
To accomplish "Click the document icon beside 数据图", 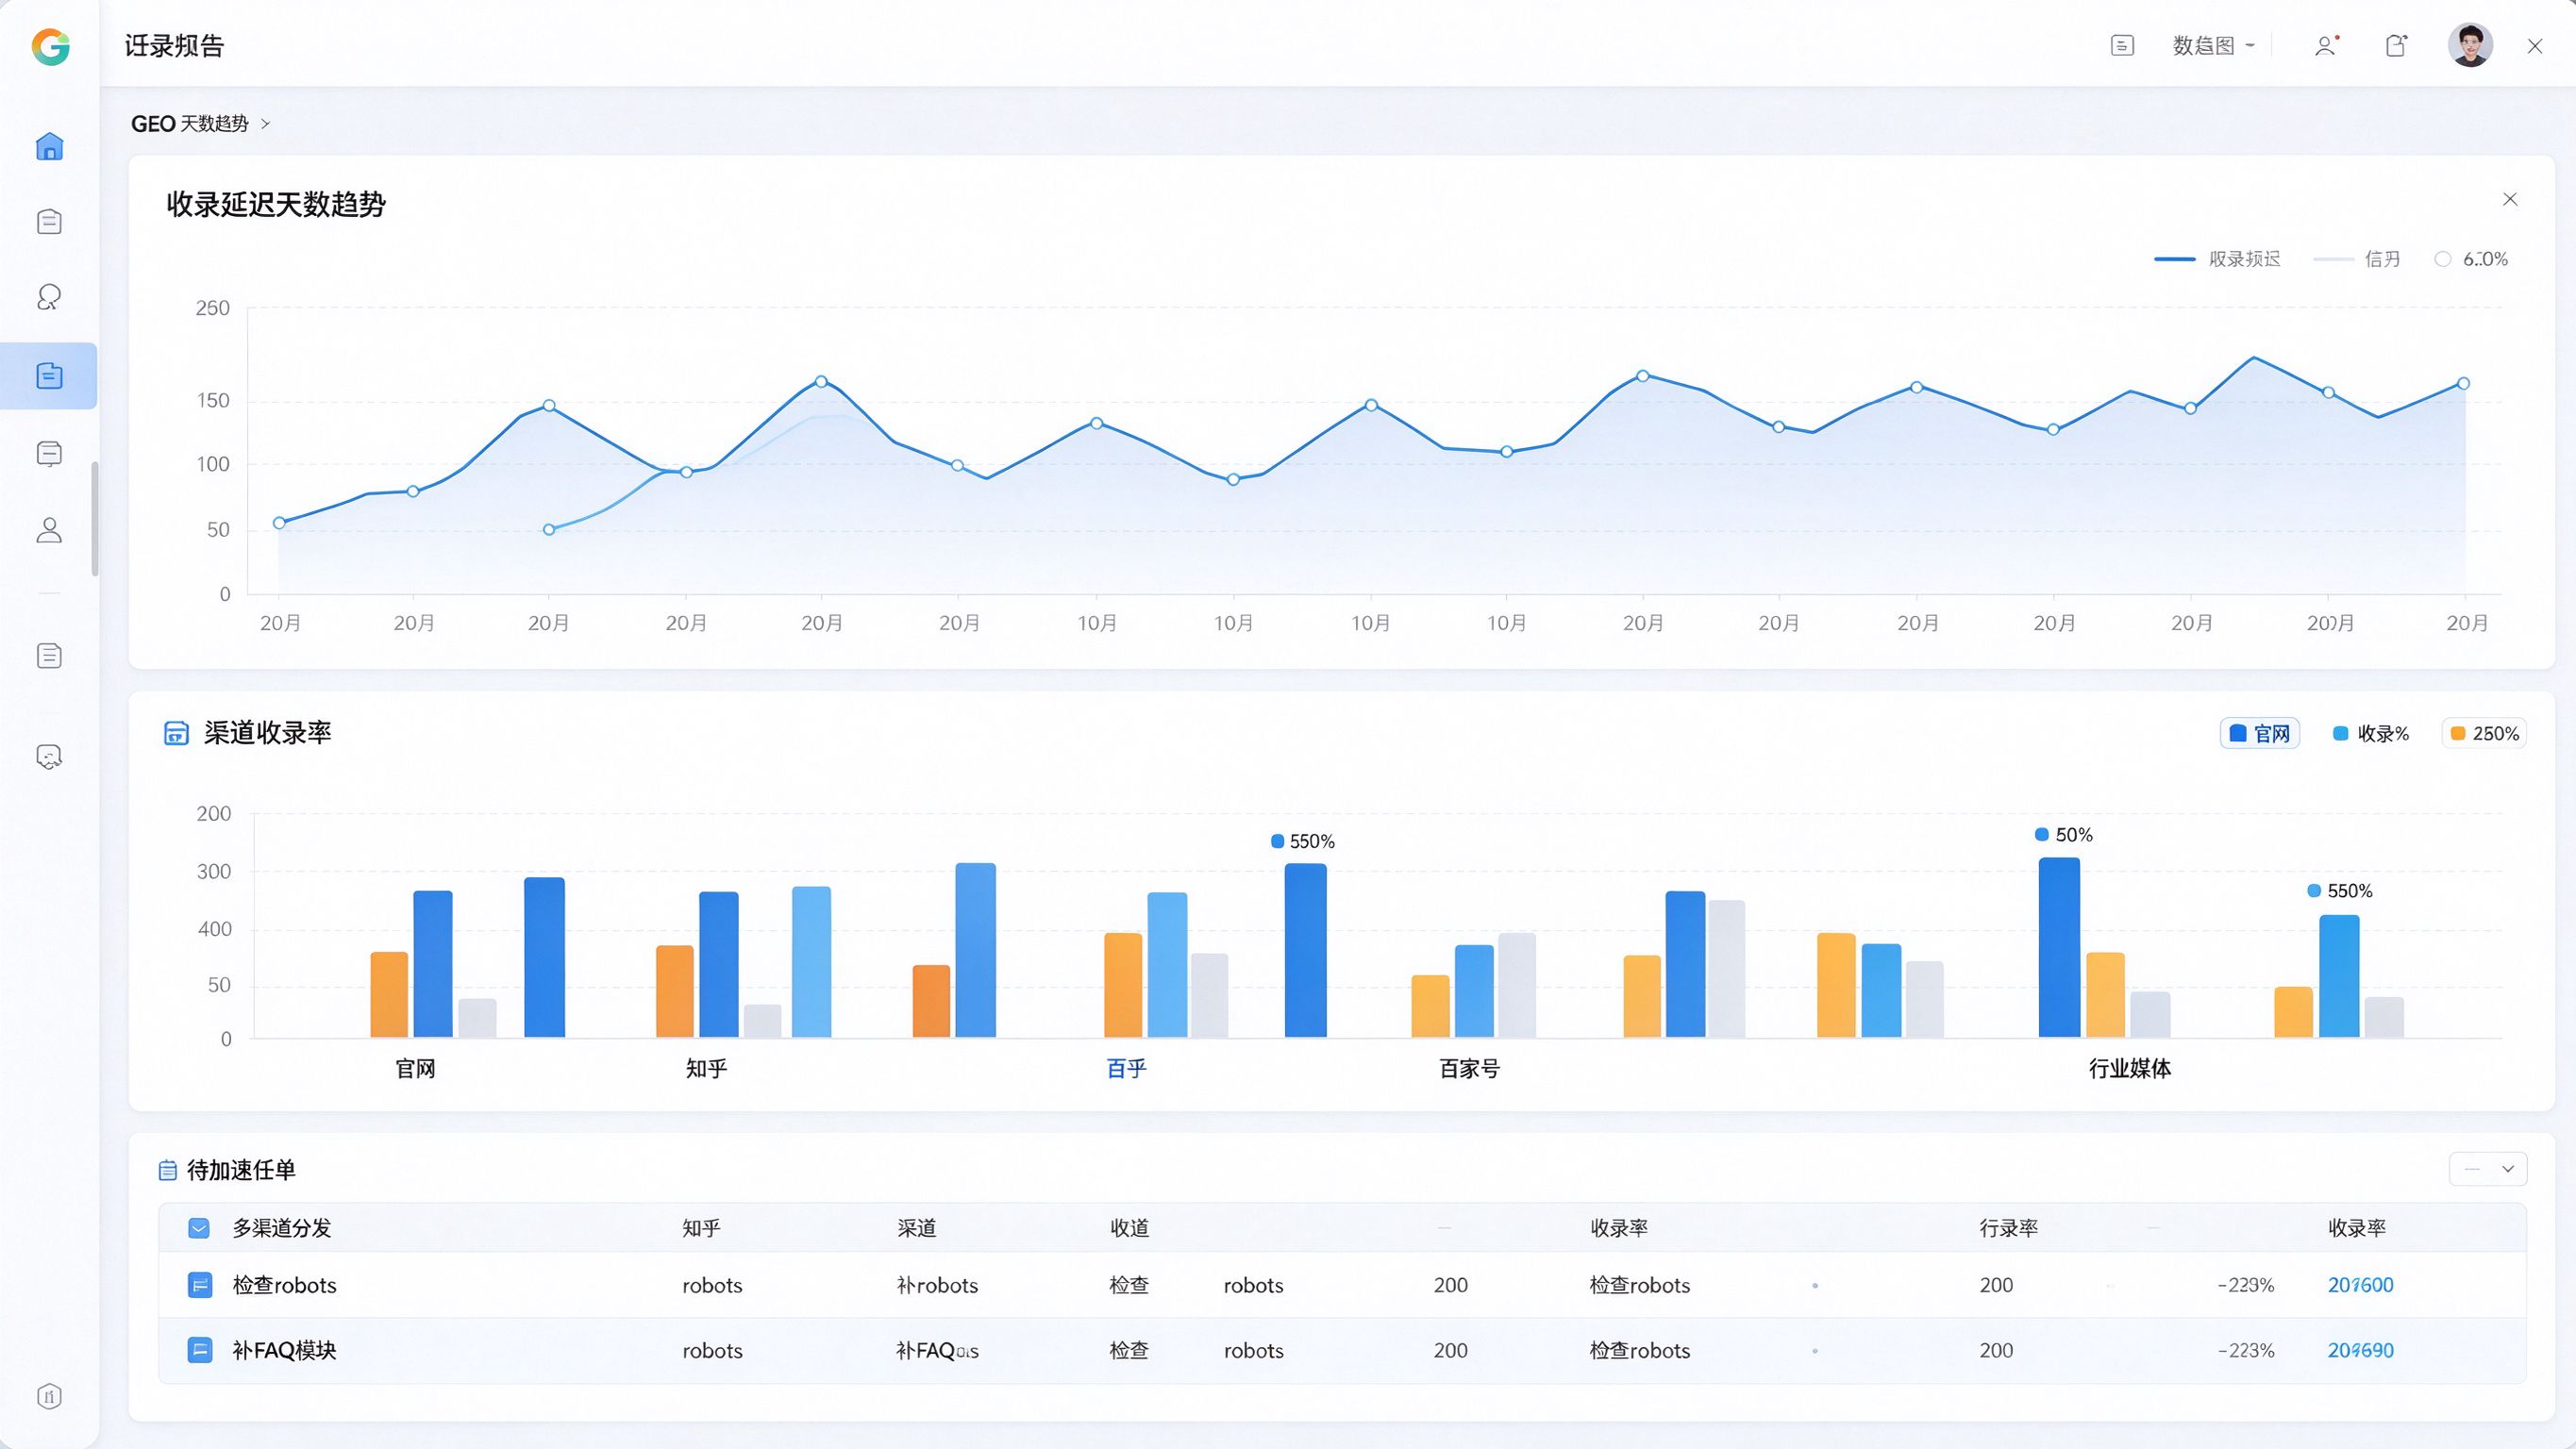I will pyautogui.click(x=2122, y=46).
